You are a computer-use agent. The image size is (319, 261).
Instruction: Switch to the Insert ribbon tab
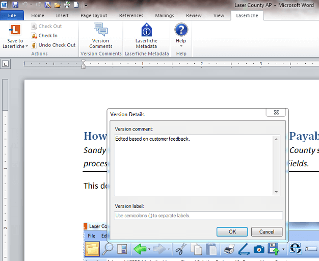pyautogui.click(x=62, y=15)
